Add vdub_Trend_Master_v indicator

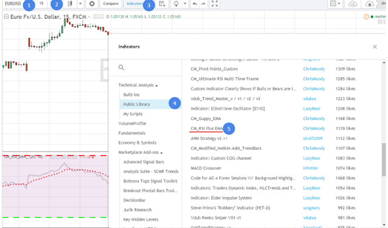click(225, 98)
